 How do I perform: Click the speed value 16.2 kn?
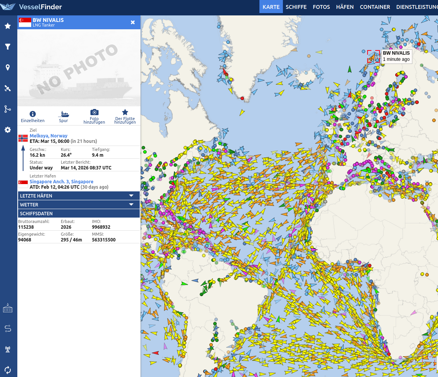[x=37, y=155]
